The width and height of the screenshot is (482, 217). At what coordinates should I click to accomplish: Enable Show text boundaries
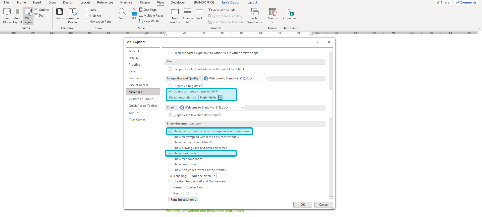coord(170,159)
